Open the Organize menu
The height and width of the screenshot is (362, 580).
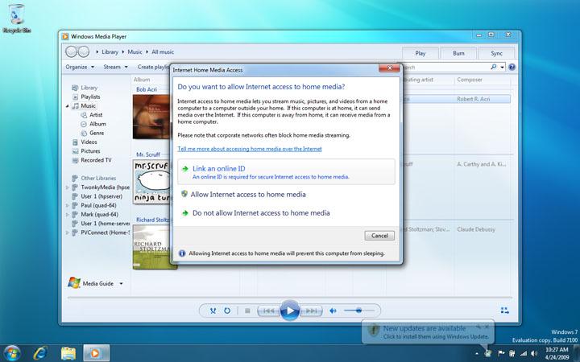coord(80,67)
